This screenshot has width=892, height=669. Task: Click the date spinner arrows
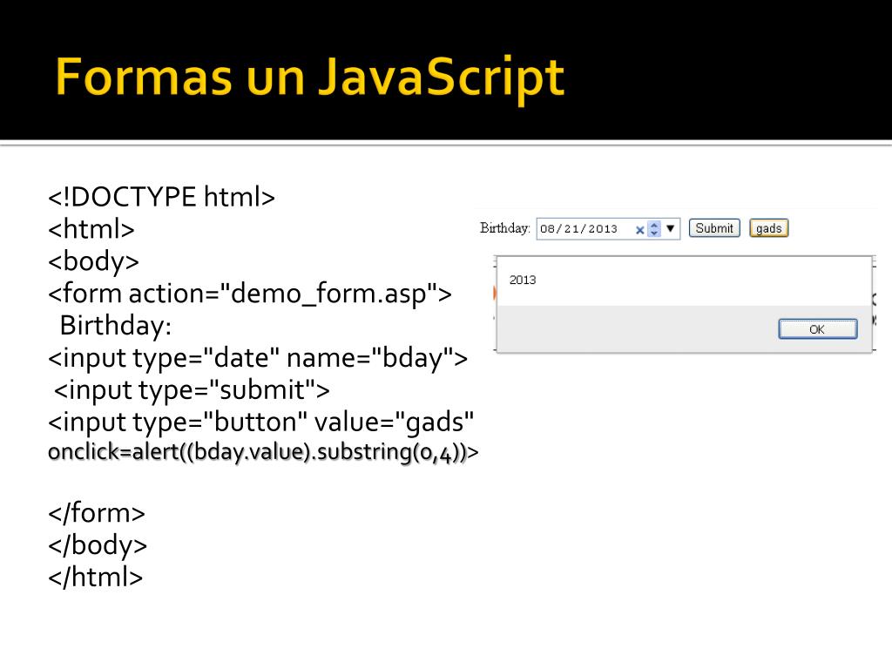pos(654,229)
